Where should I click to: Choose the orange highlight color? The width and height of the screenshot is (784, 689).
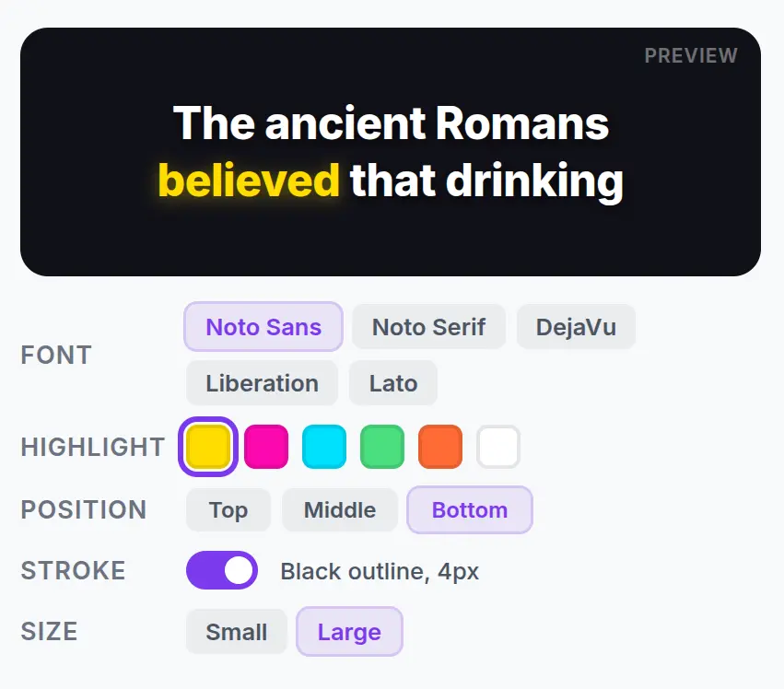(440, 447)
